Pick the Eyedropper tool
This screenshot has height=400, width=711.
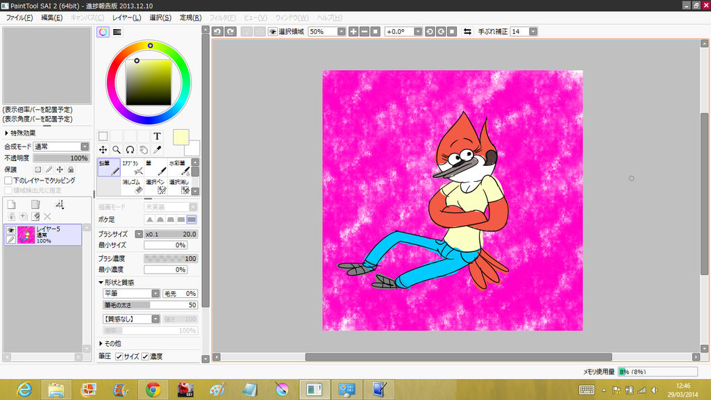tap(157, 150)
